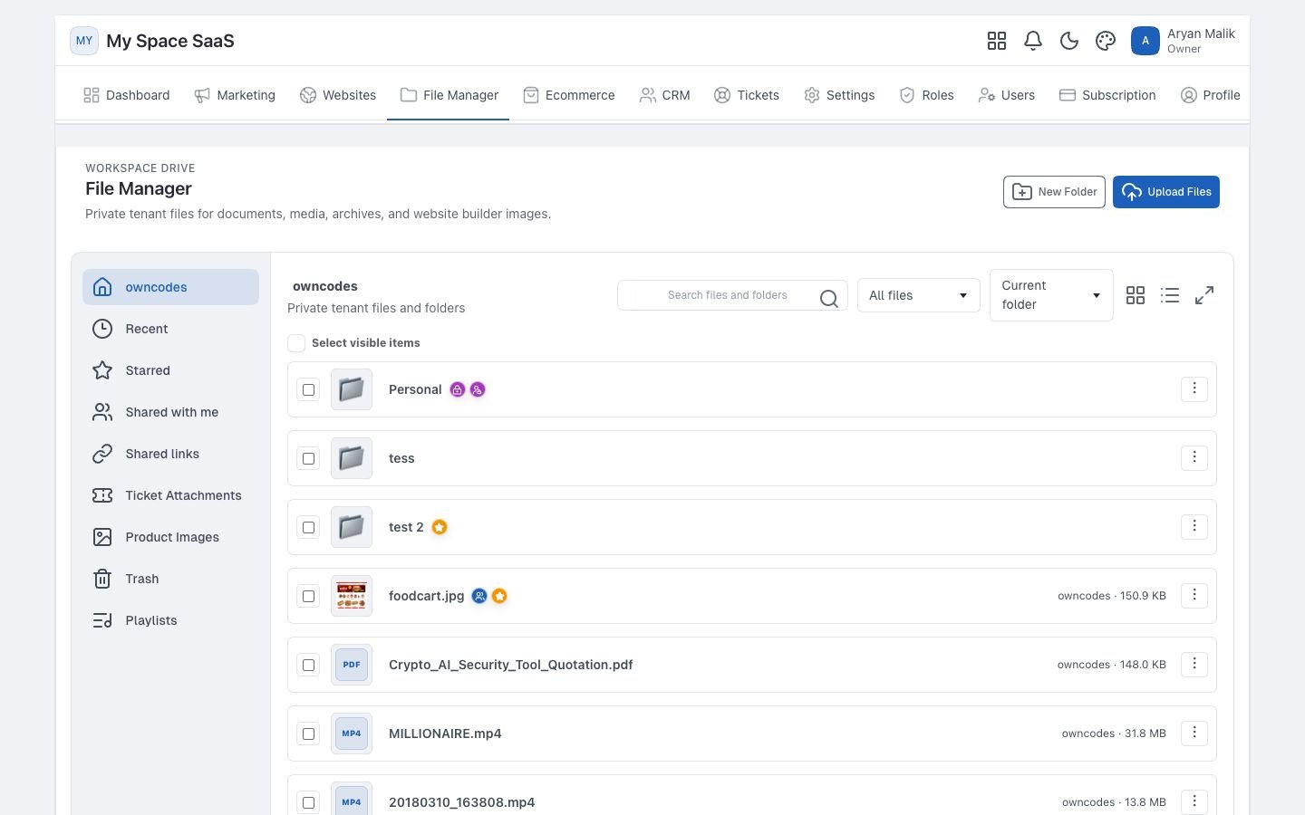Open more options for tess folder
Viewport: 1305px width, 815px height.
coord(1194,457)
